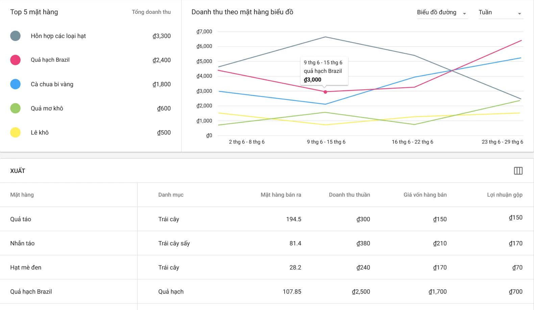Open the Nhẫn táo item row
Viewport: 534px width, 310px height.
click(x=22, y=243)
